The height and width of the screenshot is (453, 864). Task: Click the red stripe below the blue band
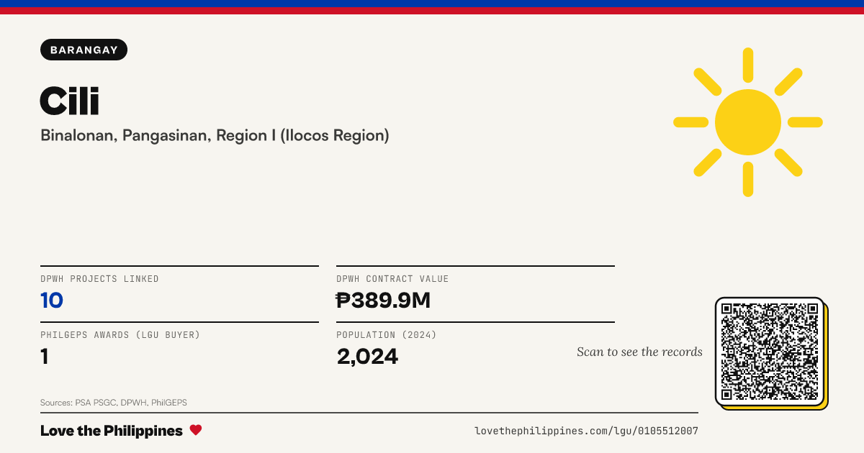[432, 11]
